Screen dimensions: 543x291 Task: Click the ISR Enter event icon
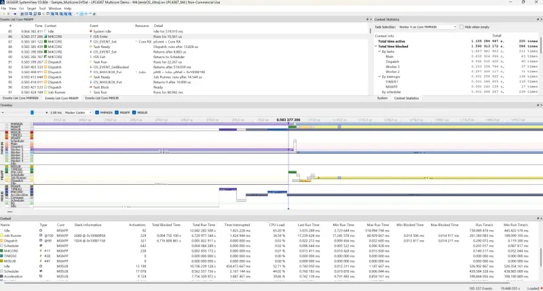[91, 37]
